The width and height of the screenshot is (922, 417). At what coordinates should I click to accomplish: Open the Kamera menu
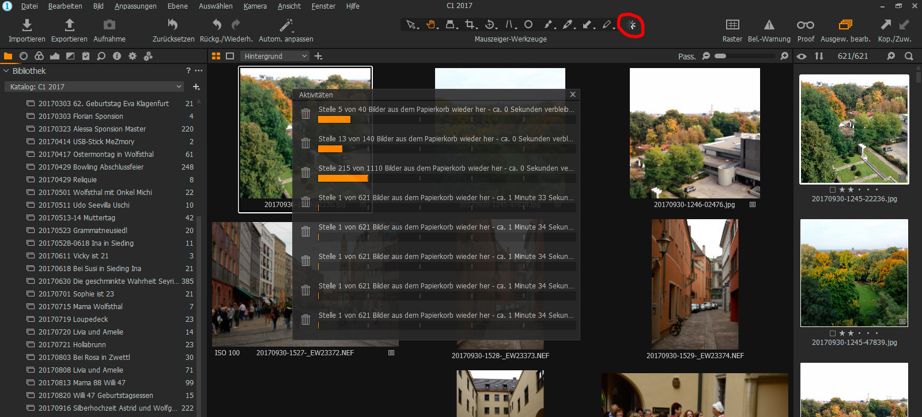point(255,6)
